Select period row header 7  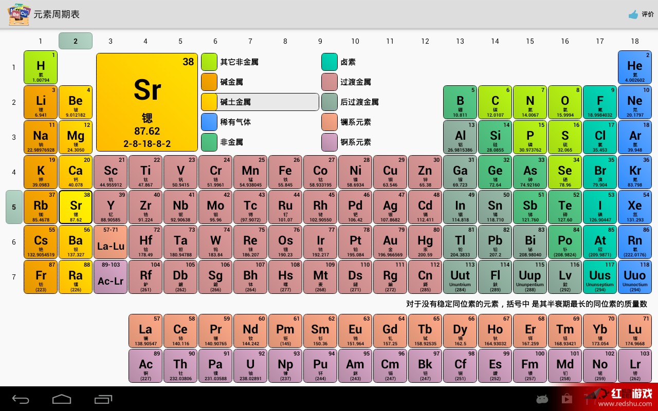[14, 277]
